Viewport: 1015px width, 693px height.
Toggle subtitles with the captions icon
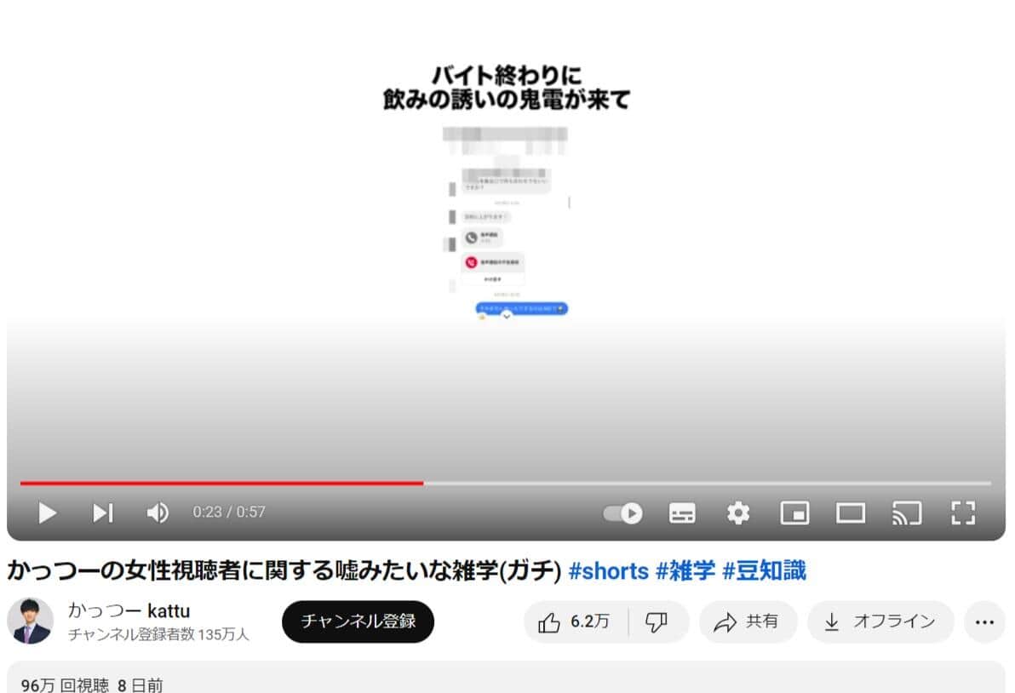coord(682,513)
